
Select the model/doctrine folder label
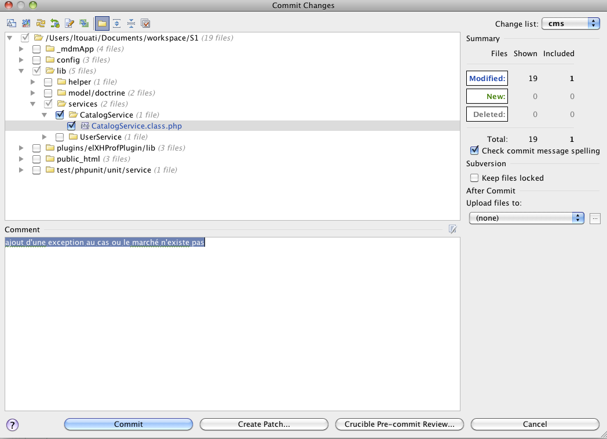(97, 93)
